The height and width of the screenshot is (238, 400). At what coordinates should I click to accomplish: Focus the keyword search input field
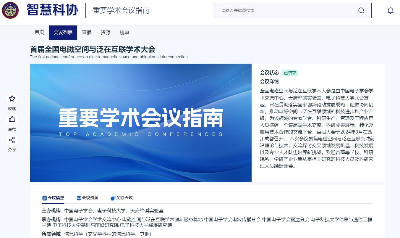pyautogui.click(x=293, y=10)
